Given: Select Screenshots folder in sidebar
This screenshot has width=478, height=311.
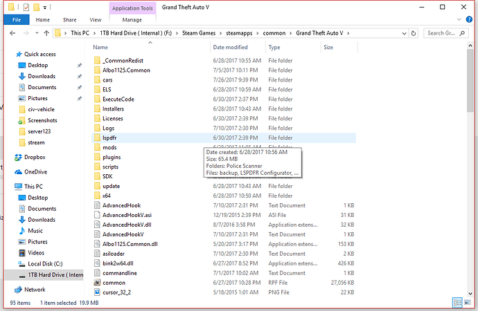Looking at the screenshot, I should tap(42, 120).
